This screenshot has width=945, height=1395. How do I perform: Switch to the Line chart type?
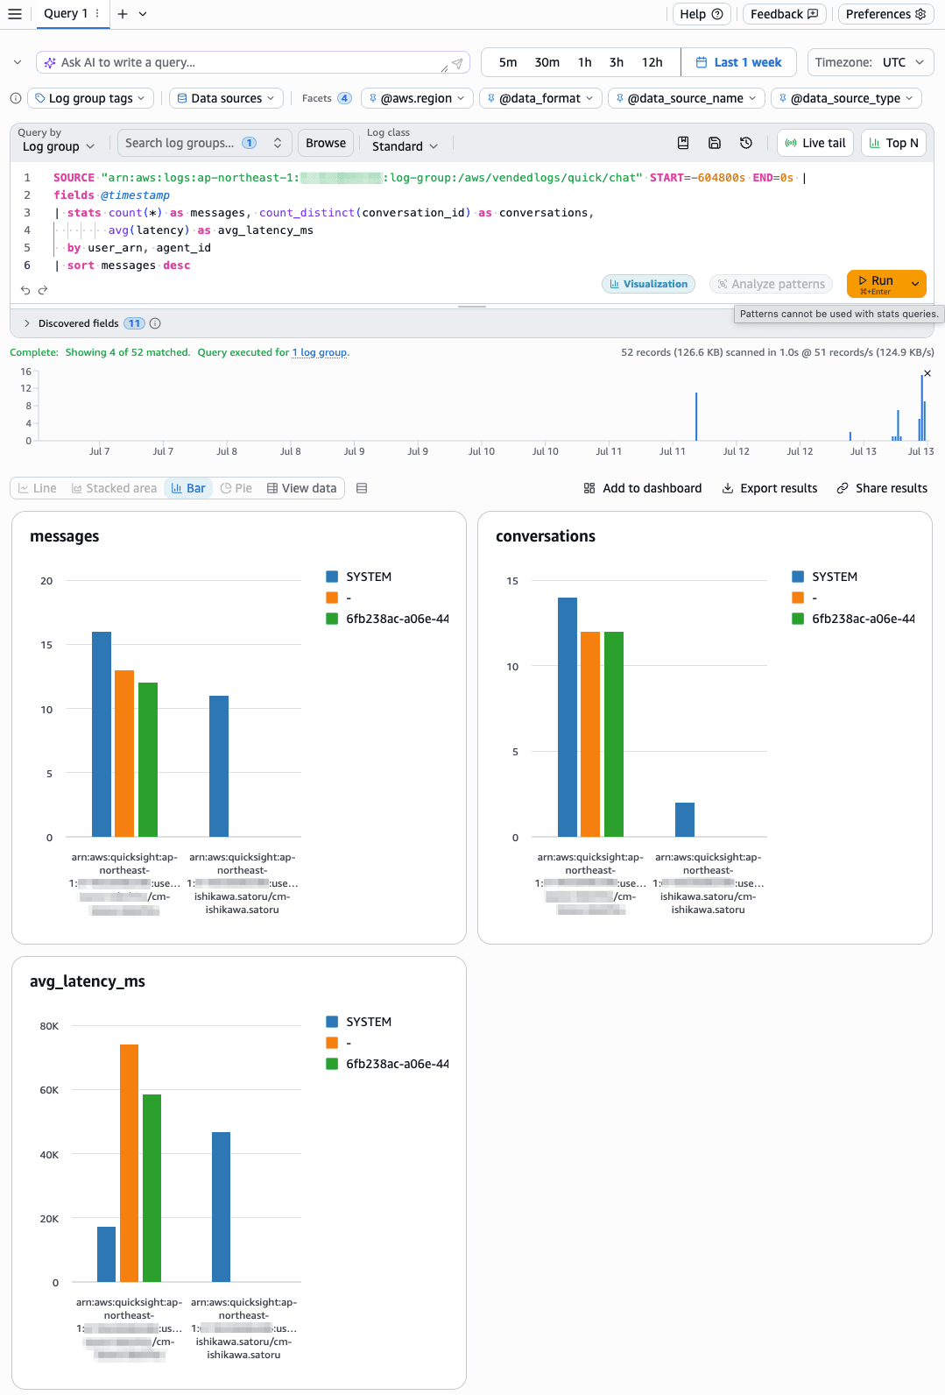coord(37,488)
